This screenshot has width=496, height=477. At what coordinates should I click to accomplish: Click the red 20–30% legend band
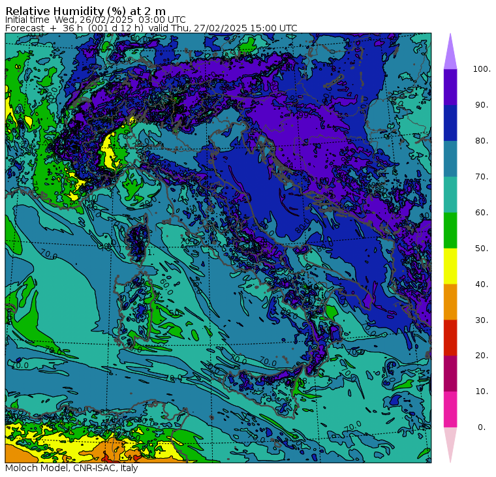[450, 338]
